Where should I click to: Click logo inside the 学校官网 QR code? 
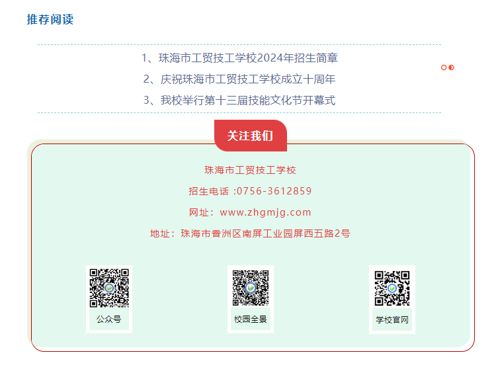pyautogui.click(x=392, y=288)
